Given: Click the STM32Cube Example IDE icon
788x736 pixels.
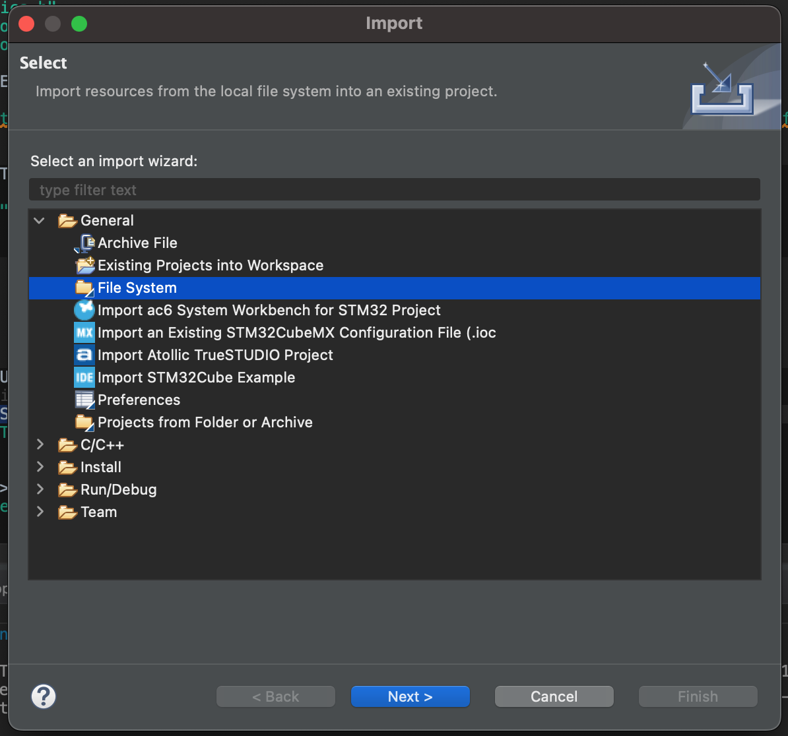Looking at the screenshot, I should point(84,378).
